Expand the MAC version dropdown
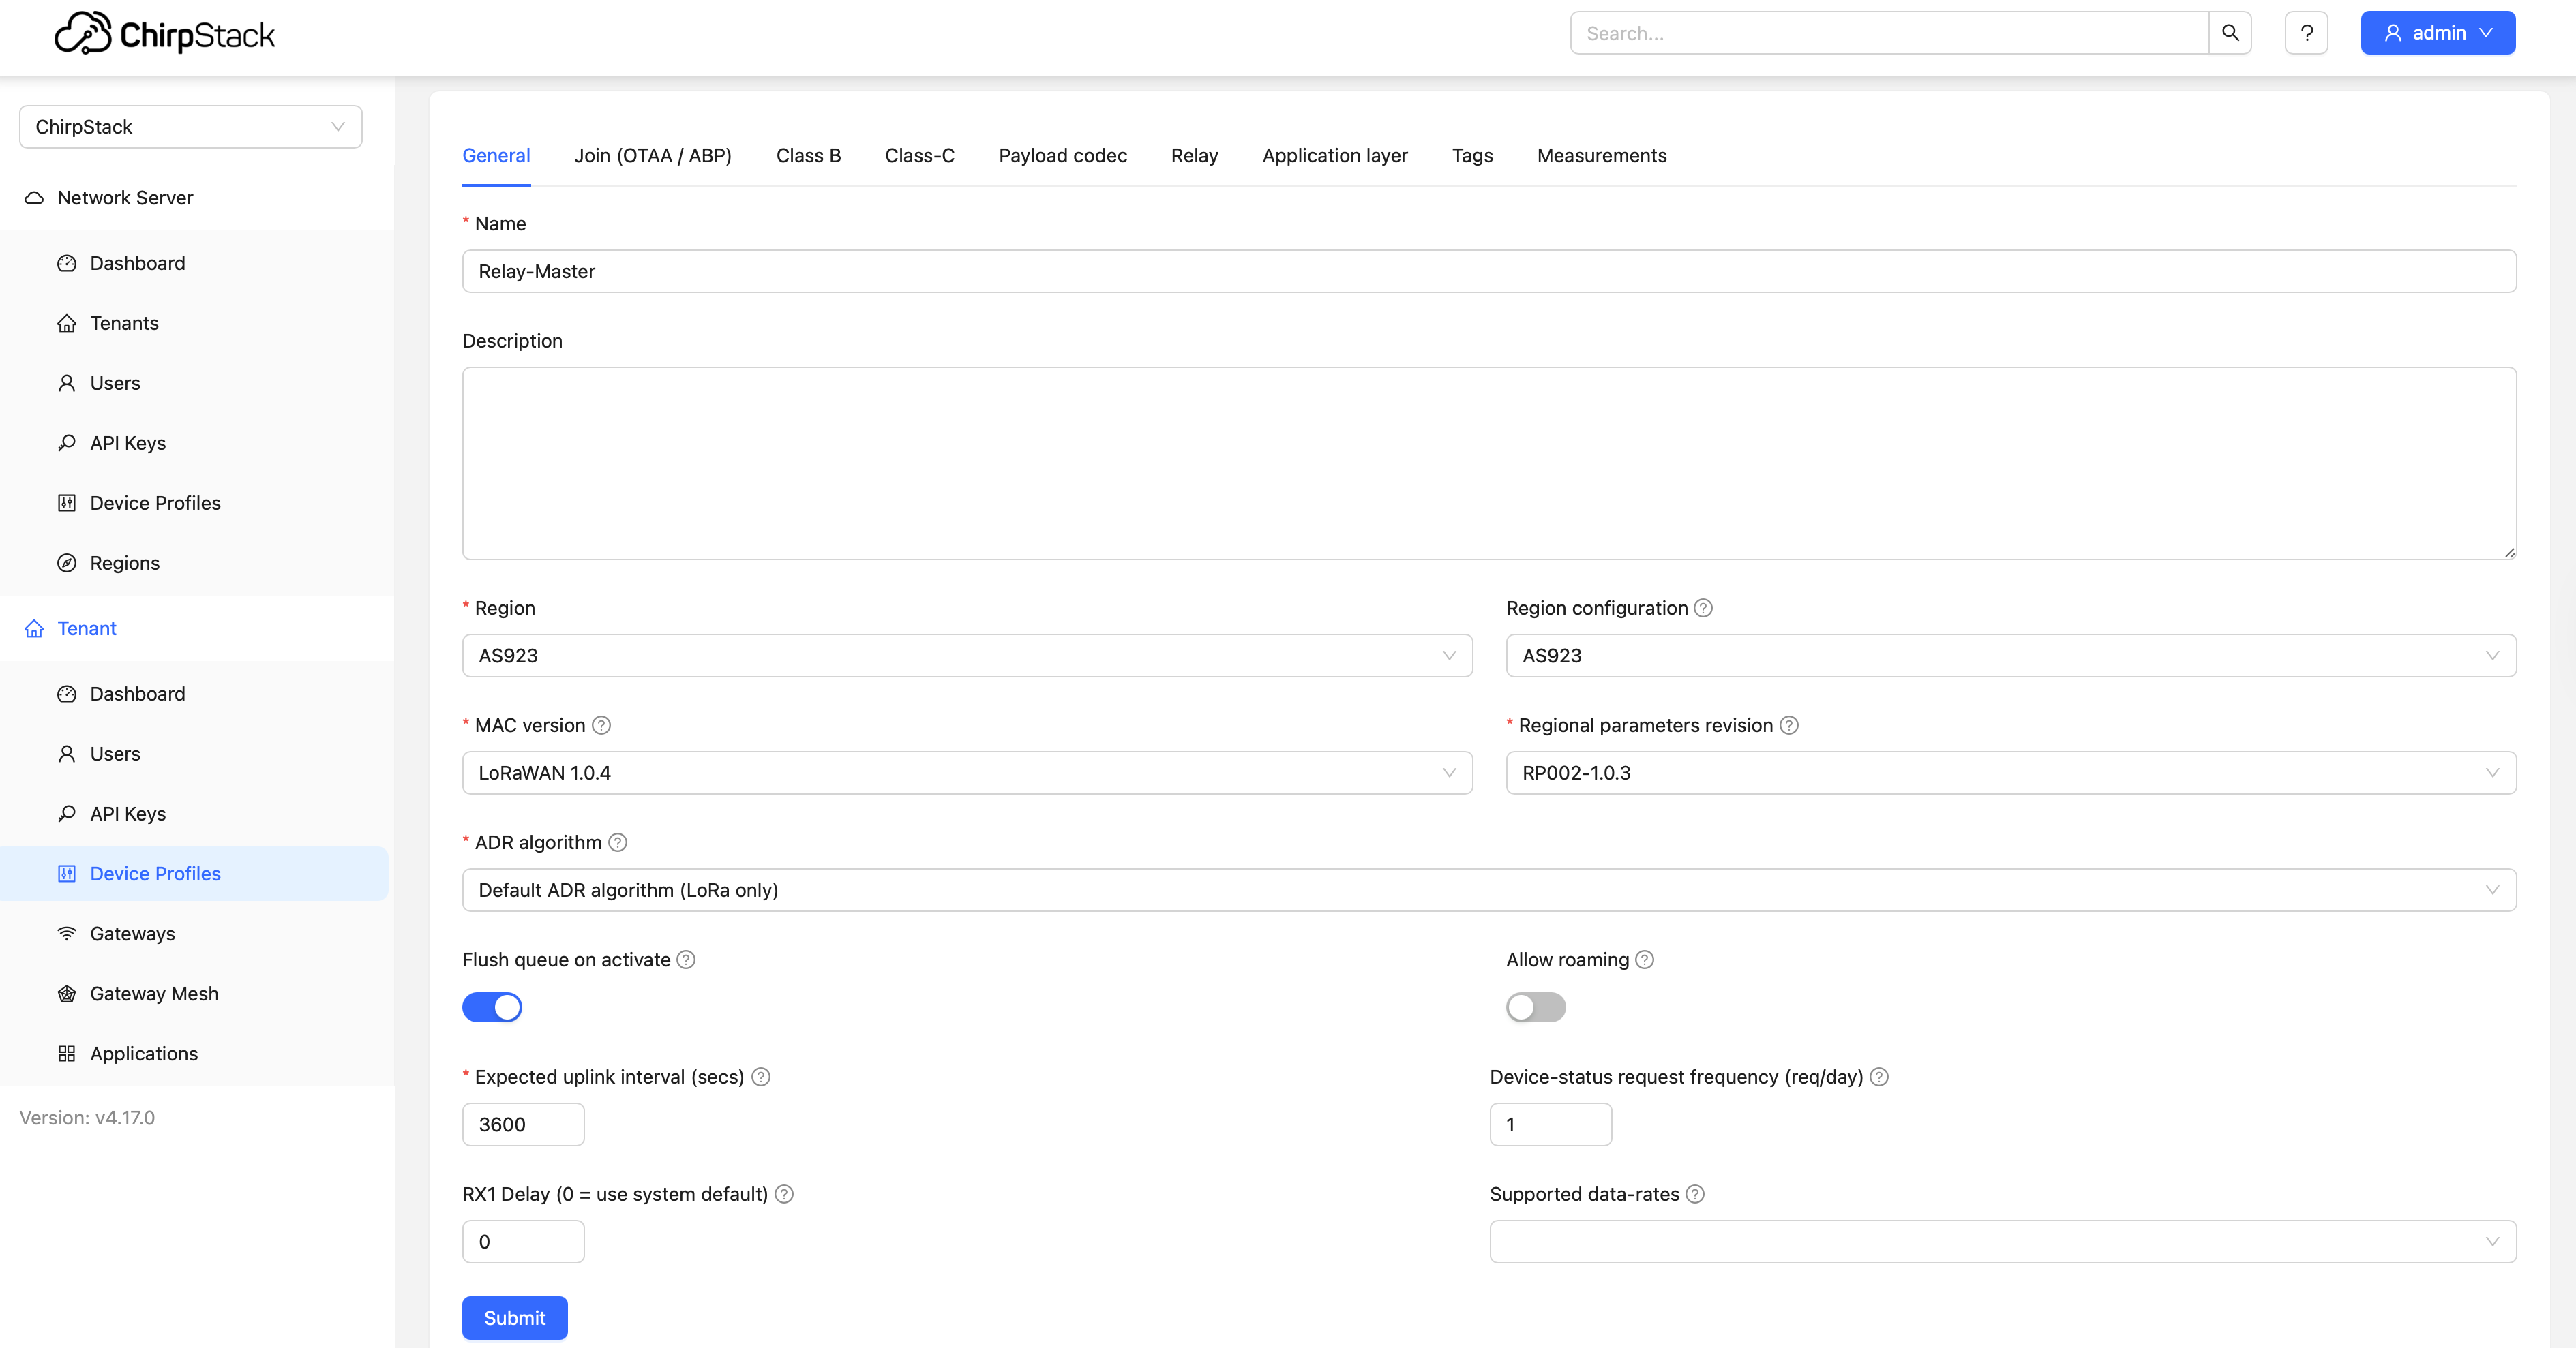The image size is (2576, 1348). 966,772
